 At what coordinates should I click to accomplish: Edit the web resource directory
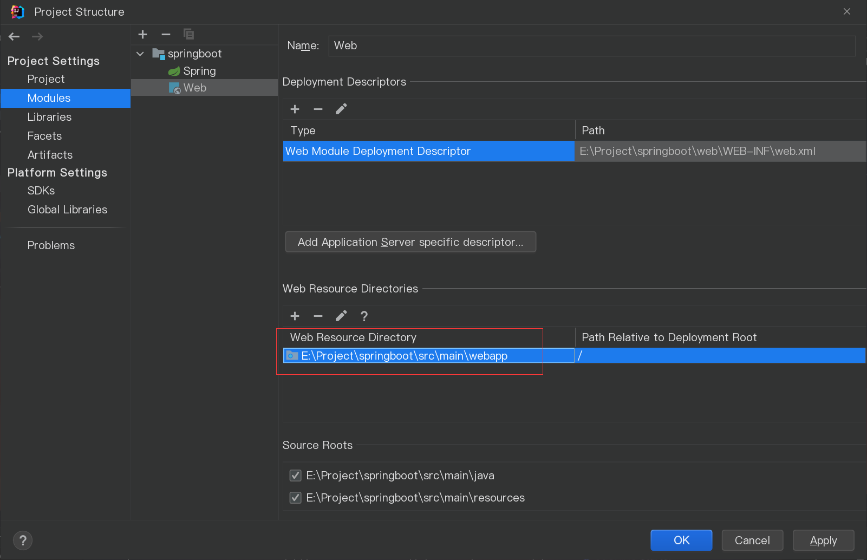pyautogui.click(x=341, y=316)
